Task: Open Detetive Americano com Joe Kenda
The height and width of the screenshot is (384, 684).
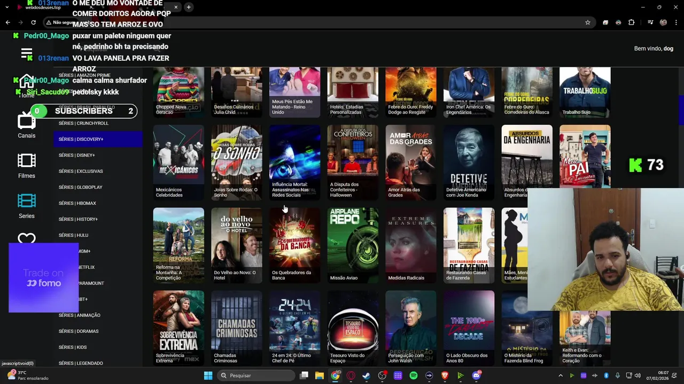Action: [x=469, y=163]
